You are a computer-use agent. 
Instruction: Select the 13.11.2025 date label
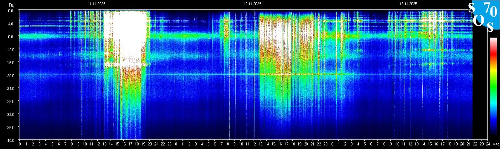[x=408, y=4]
